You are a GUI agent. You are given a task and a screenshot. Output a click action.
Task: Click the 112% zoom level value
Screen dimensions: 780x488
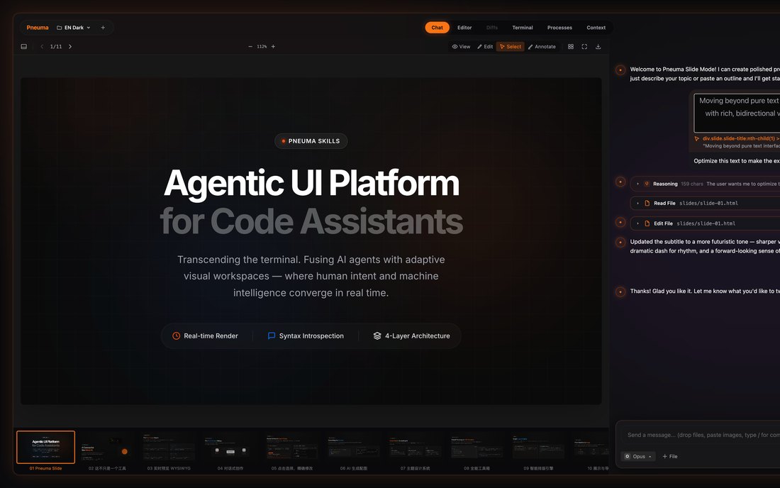(x=262, y=46)
